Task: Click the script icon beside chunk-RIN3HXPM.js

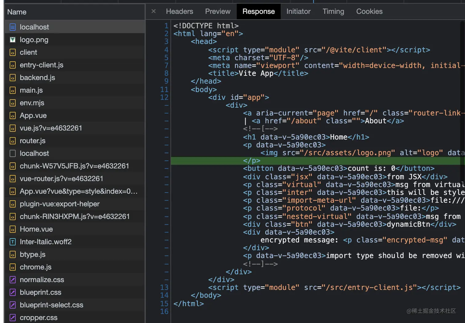Action: tap(13, 216)
